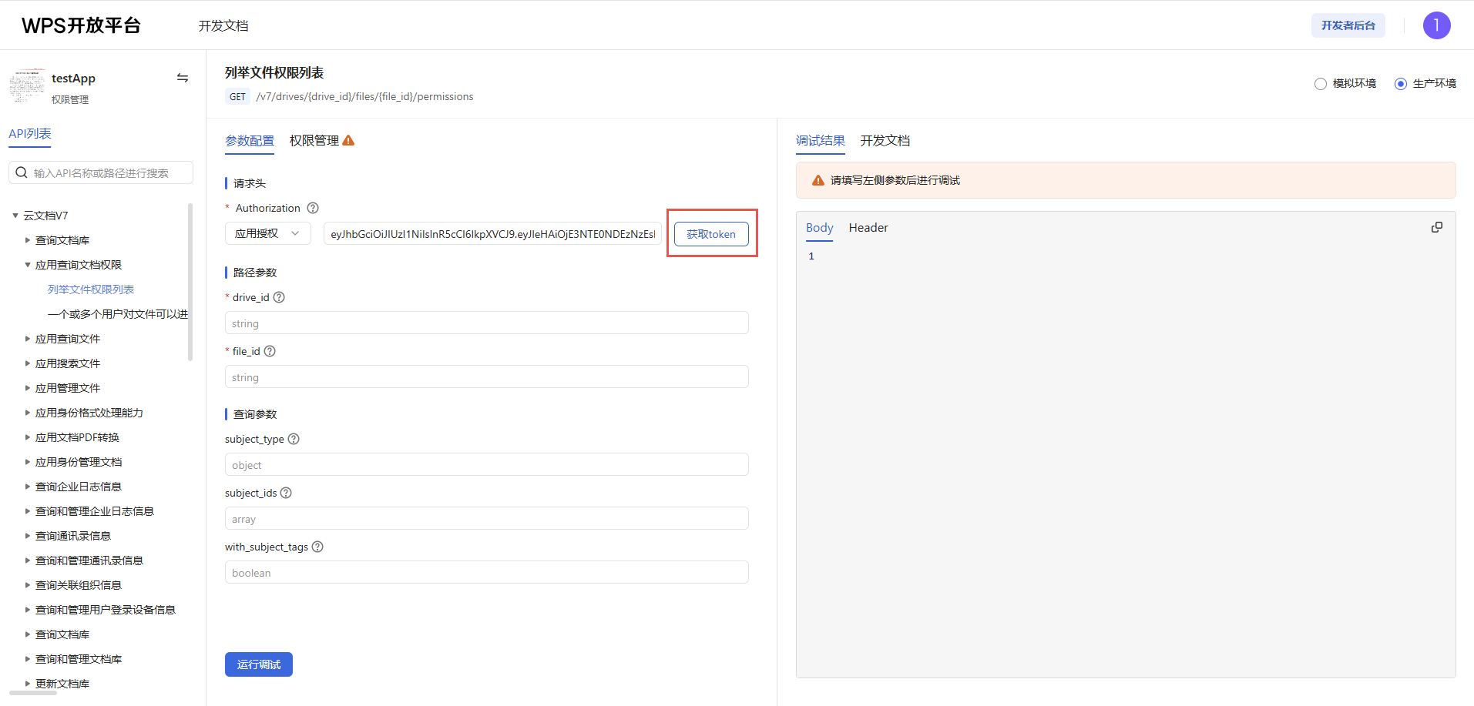Select the 模拟环境 radio button
Image resolution: width=1474 pixels, height=706 pixels.
(x=1321, y=84)
